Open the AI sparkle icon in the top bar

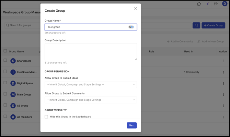pos(208,4)
